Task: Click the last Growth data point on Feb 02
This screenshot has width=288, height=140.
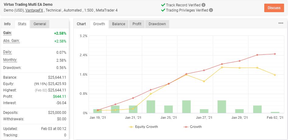Action: (x=275, y=54)
